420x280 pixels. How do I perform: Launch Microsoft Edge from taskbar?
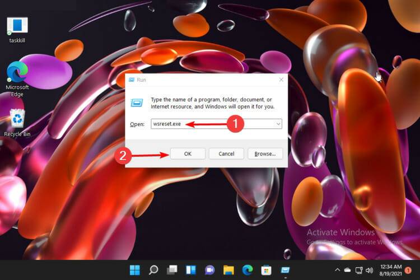coord(248,270)
